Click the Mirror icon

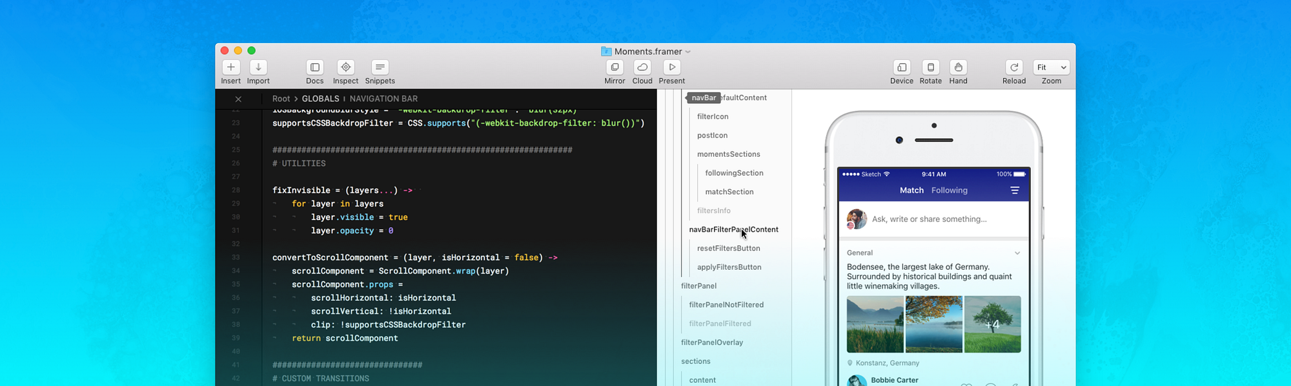click(615, 67)
